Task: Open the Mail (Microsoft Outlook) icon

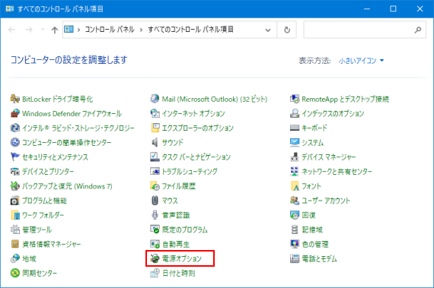Action: tap(155, 99)
